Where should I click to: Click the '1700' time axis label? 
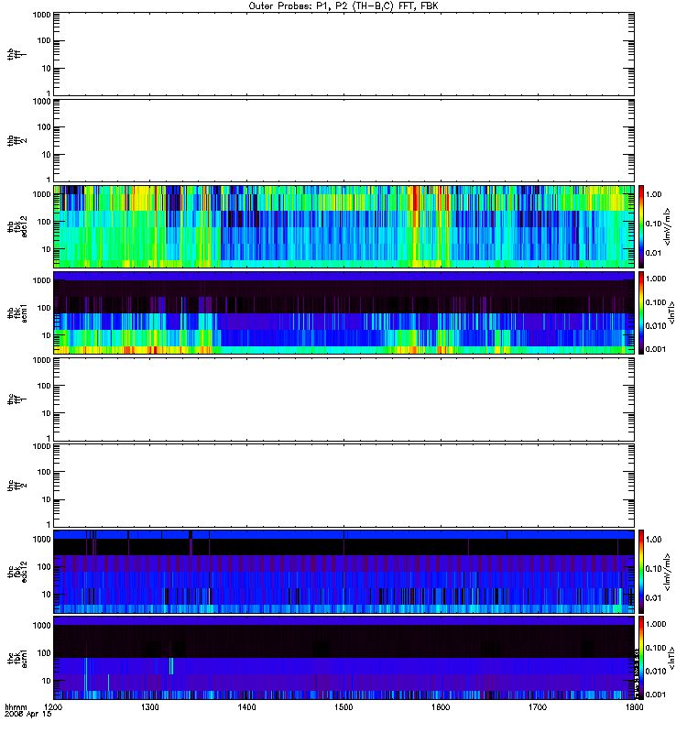[x=538, y=707]
